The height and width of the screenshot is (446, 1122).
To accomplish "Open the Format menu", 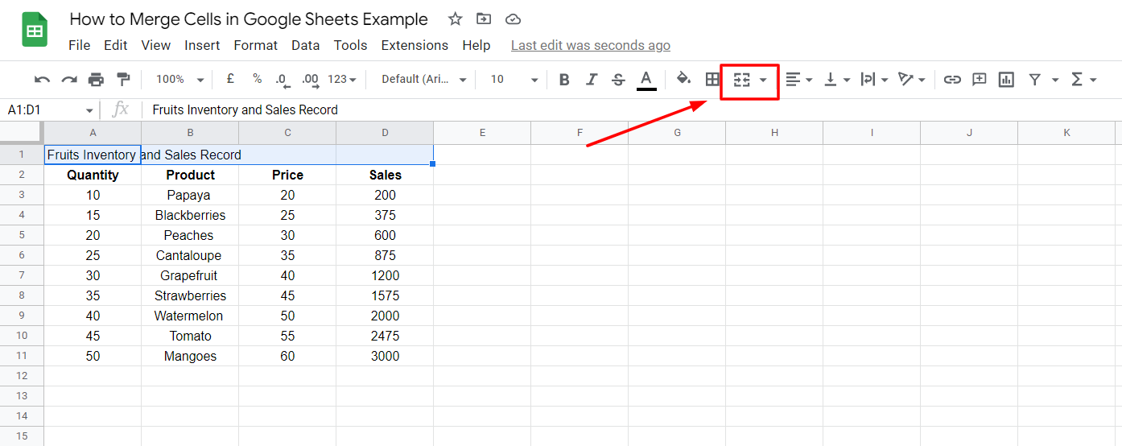I will coord(256,45).
